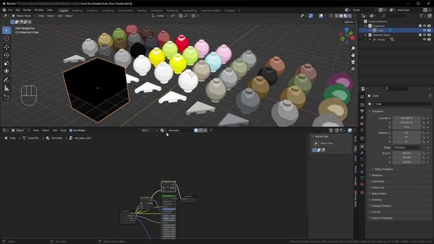The width and height of the screenshot is (434, 244).
Task: Hide the Empty object with eye icon
Action: 425,39
